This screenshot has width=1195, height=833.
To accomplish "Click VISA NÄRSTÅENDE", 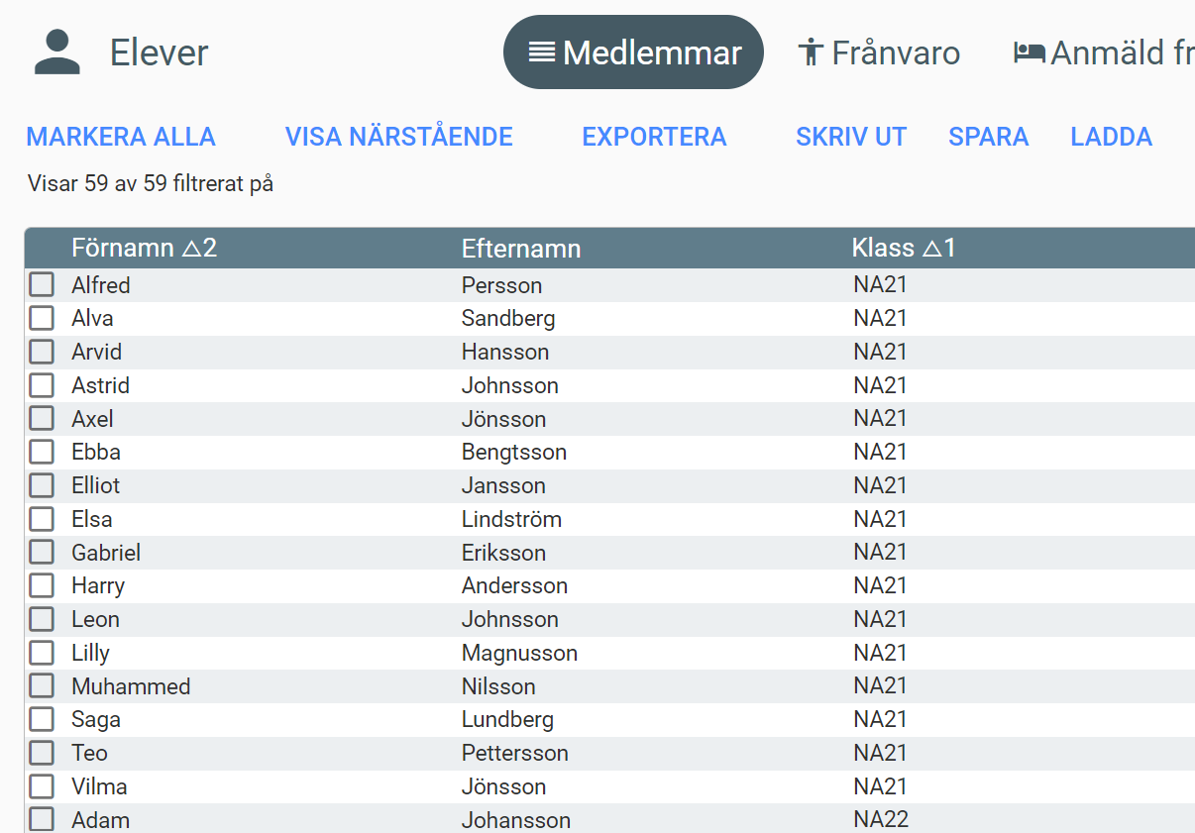I will point(398,137).
